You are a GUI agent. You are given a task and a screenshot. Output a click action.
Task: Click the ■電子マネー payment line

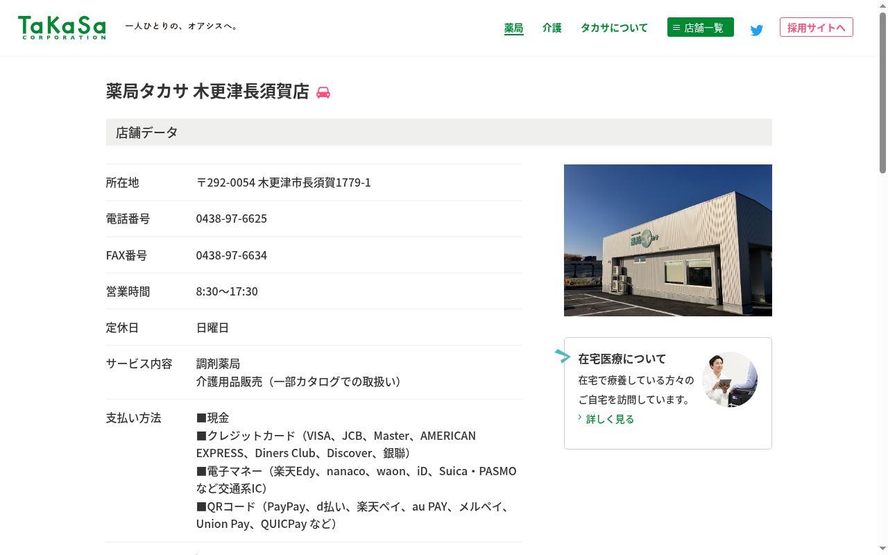357,480
